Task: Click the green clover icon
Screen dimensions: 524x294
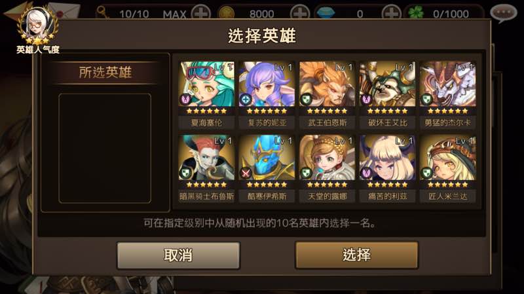Action: pyautogui.click(x=415, y=13)
